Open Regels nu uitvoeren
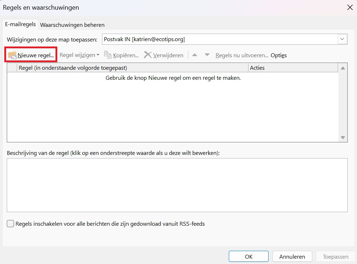 point(242,55)
